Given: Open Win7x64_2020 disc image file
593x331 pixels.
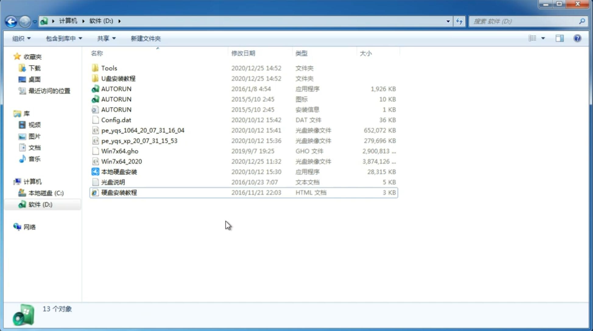Looking at the screenshot, I should tap(121, 162).
